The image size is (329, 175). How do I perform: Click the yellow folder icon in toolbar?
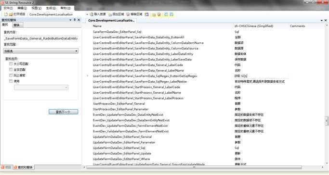[154, 14]
